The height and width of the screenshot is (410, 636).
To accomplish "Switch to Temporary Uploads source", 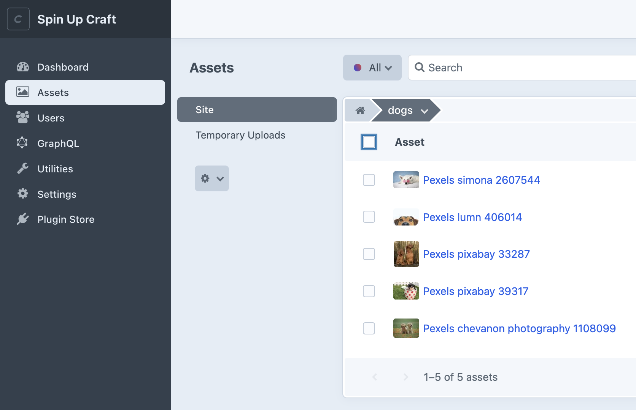I will click(240, 135).
